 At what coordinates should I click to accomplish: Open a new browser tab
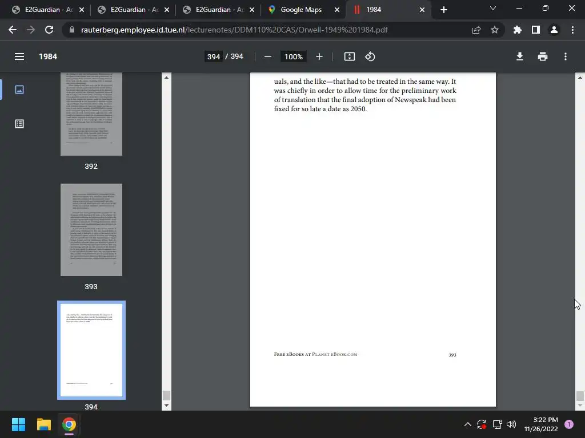(x=443, y=10)
